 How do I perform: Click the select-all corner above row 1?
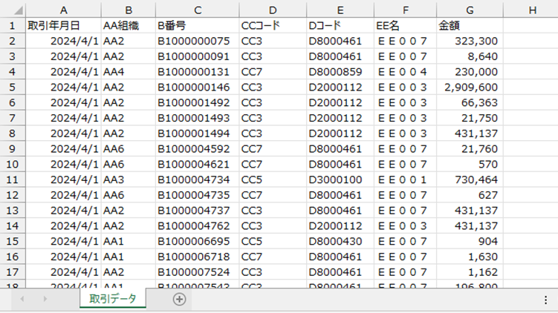(11, 10)
